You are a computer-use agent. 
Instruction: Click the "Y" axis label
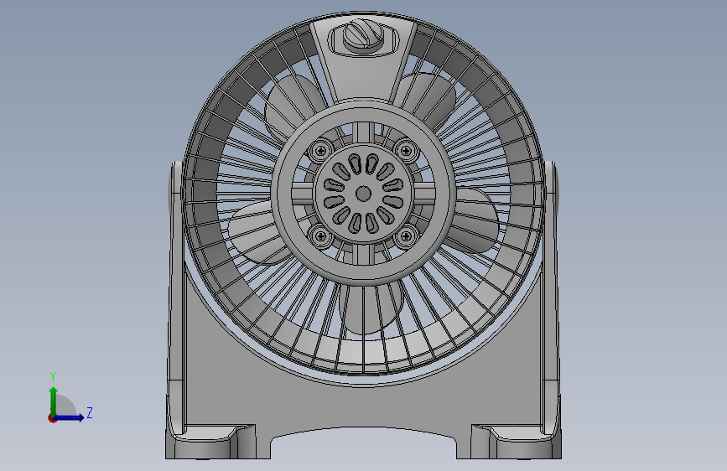pos(53,376)
